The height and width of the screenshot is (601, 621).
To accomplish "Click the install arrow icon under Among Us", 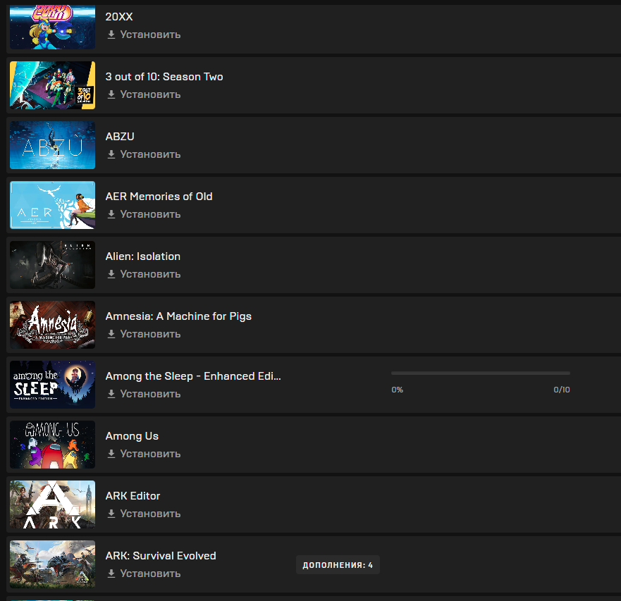I will 111,454.
